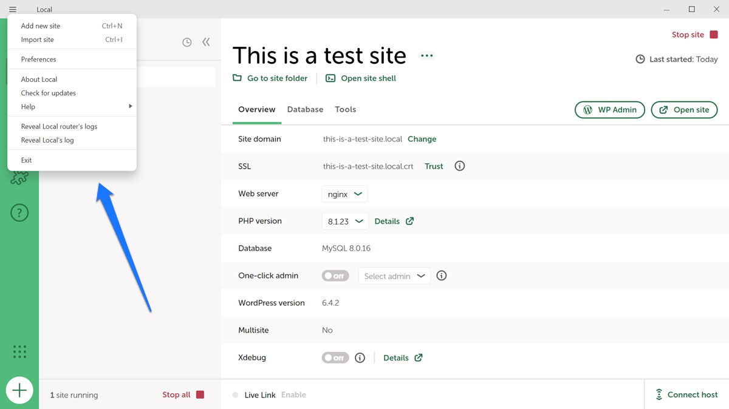729x409 pixels.
Task: Click the hamburger menu icon
Action: (x=13, y=9)
